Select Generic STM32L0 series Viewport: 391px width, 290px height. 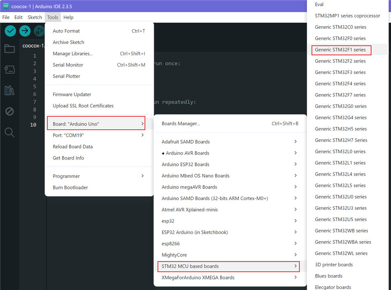348,151
